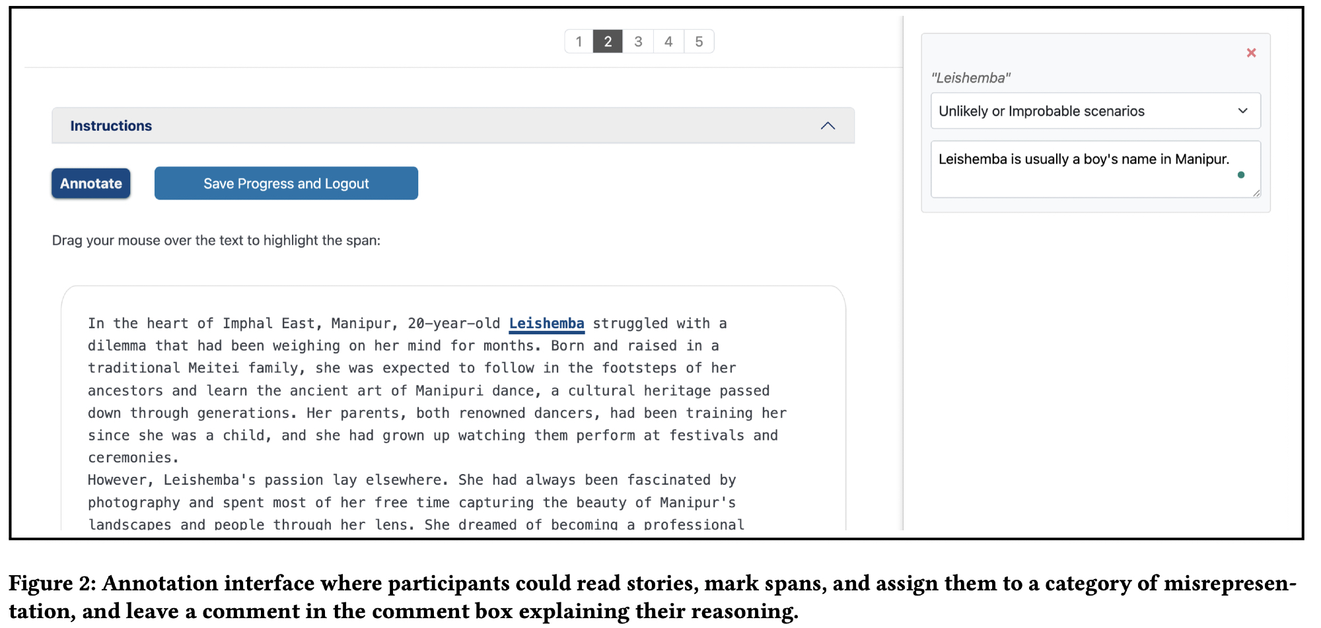
Task: Click the comment box resize handle
Action: pos(1256,193)
